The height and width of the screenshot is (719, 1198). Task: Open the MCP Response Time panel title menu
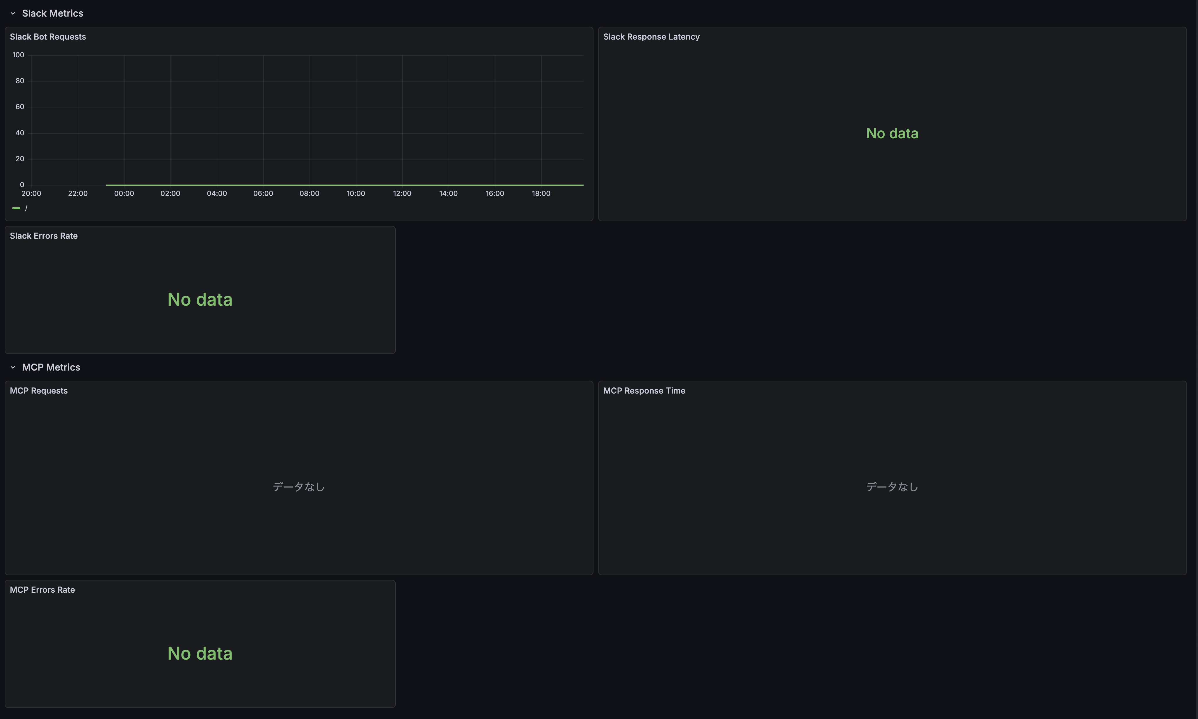644,391
